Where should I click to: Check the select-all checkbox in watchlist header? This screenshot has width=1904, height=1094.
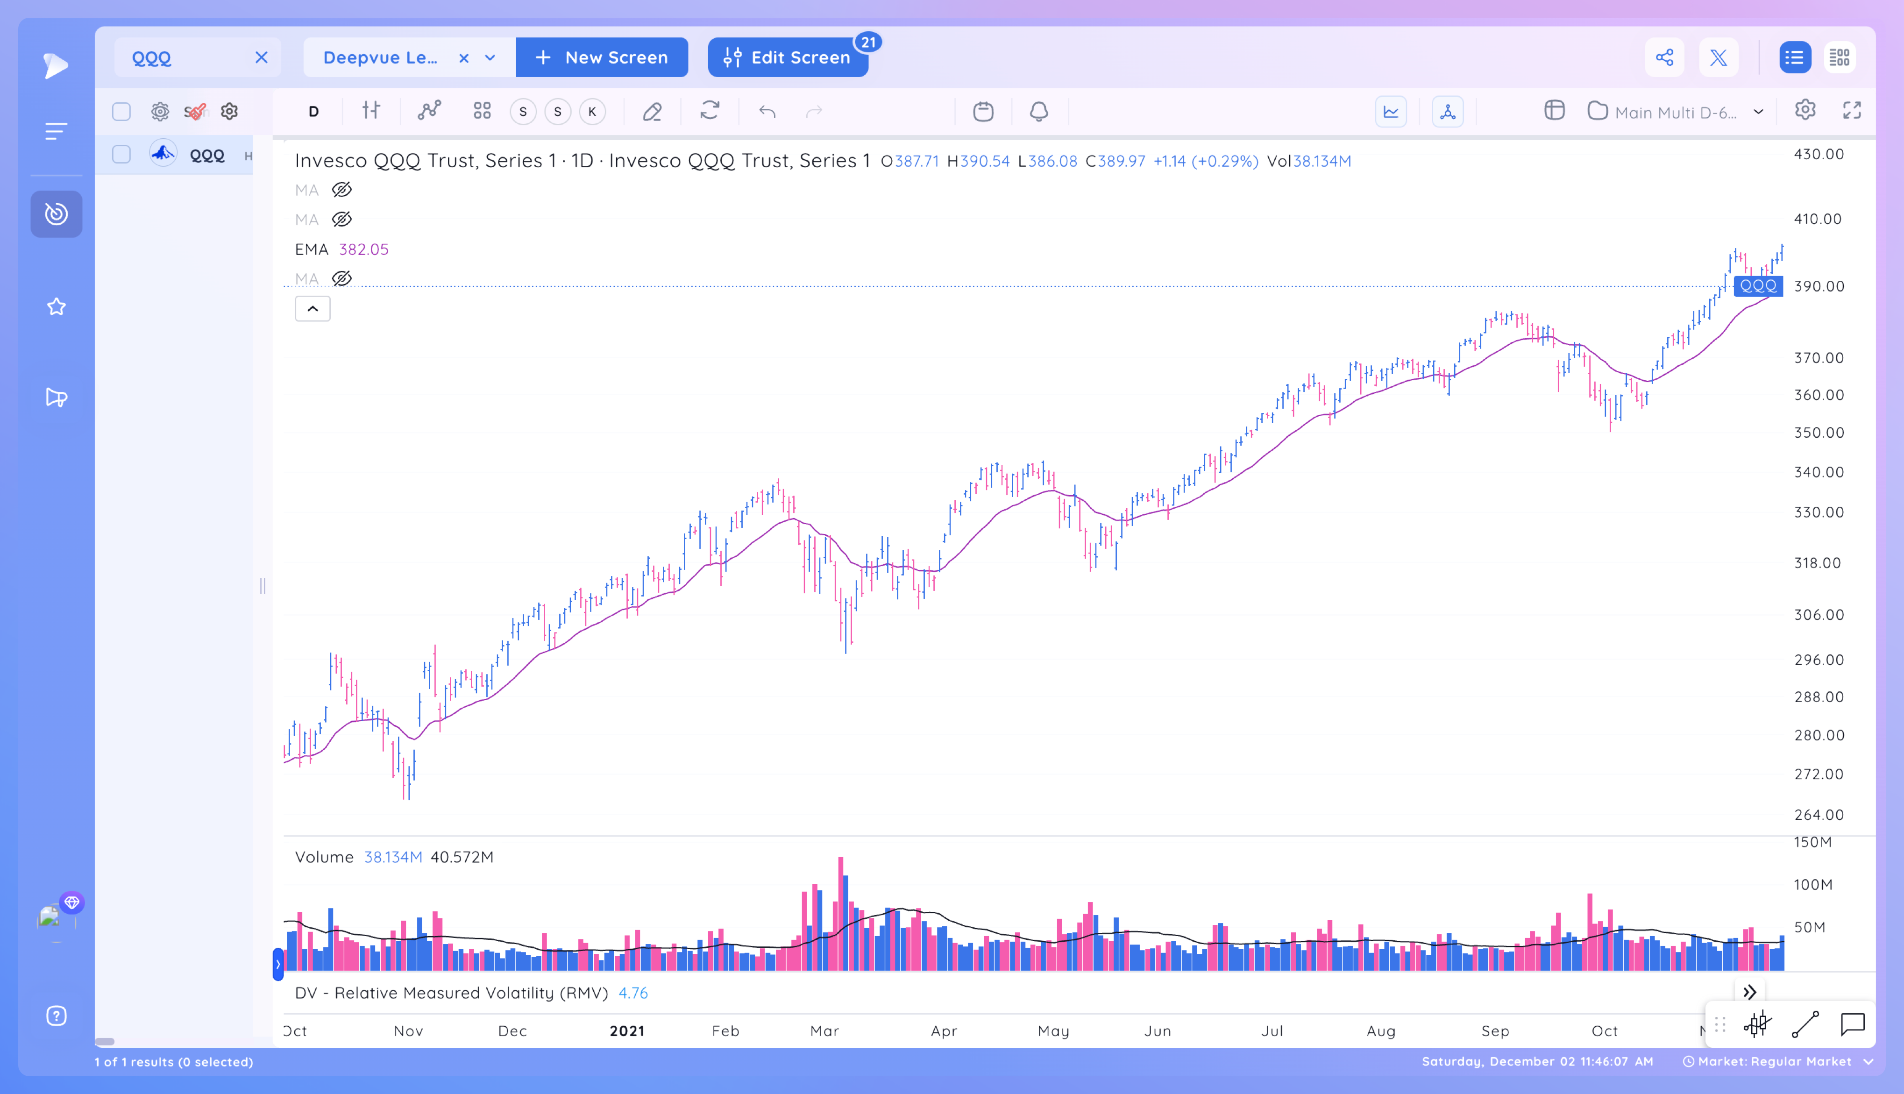[121, 112]
